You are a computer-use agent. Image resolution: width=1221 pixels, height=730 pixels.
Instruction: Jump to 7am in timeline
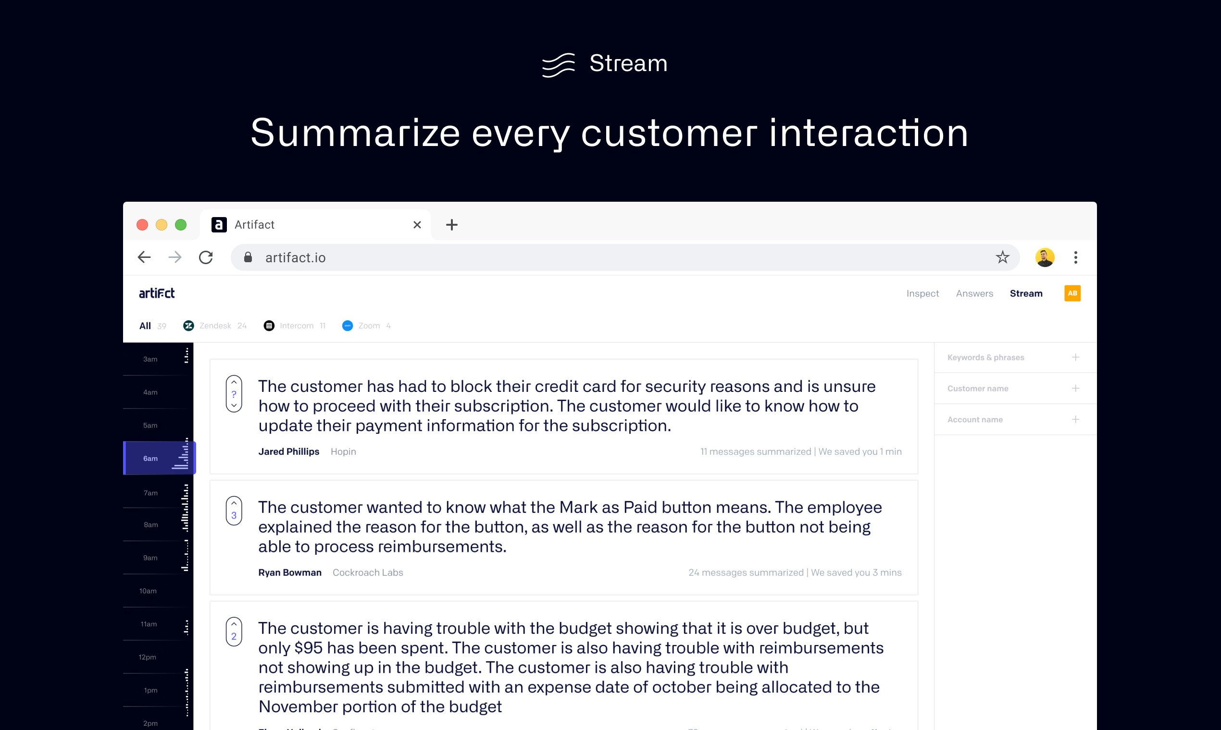pyautogui.click(x=150, y=492)
